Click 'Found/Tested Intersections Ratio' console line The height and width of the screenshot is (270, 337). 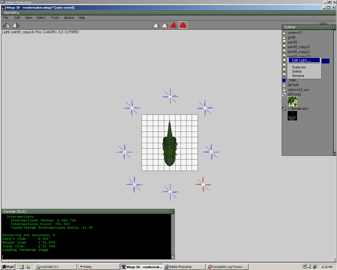(x=52, y=228)
